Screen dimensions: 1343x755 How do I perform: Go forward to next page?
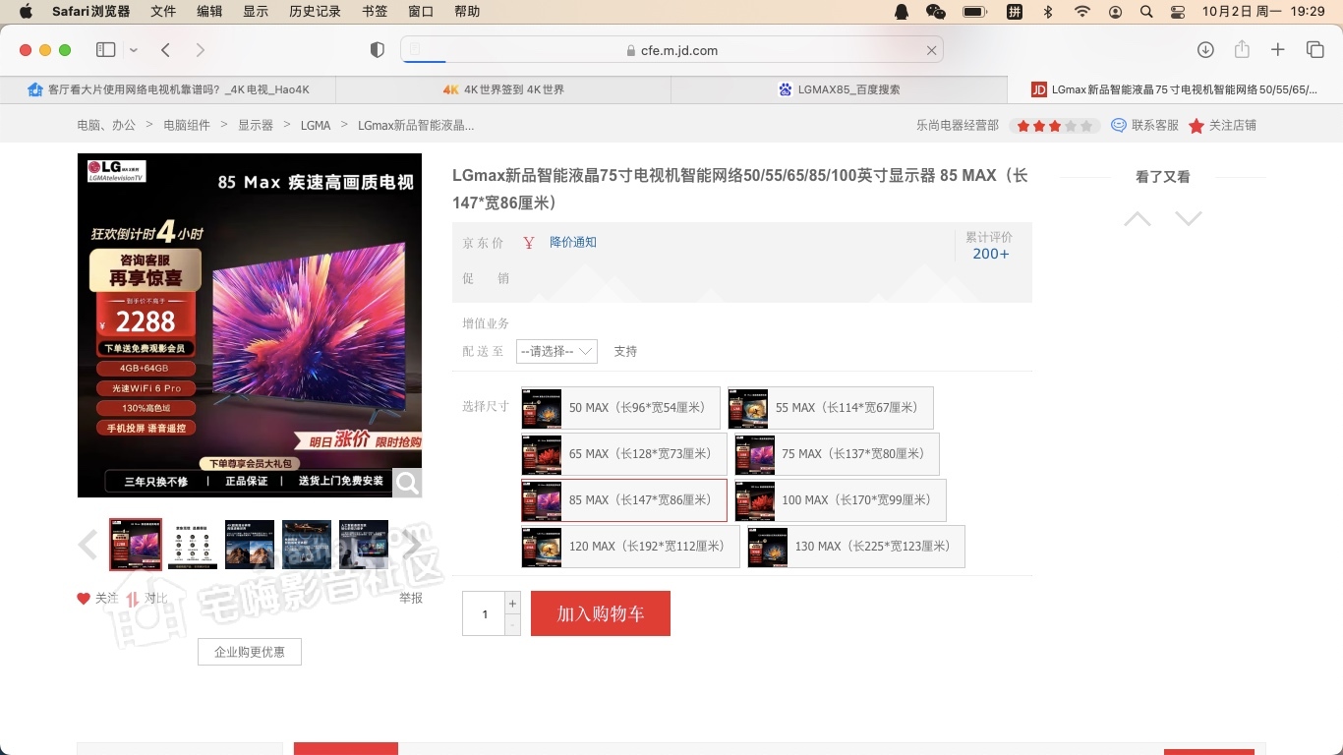coord(201,50)
